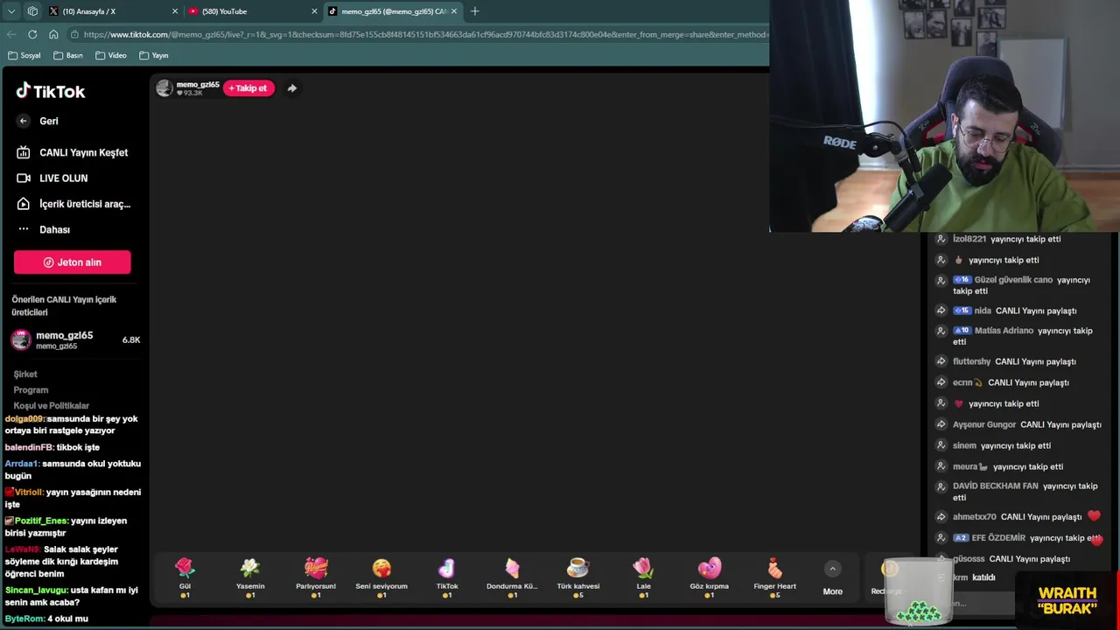
Task: Open the Dahası menu
Action: (44, 229)
